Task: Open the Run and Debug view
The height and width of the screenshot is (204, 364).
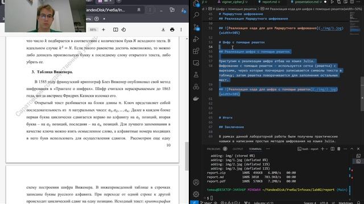Action: tap(196, 39)
